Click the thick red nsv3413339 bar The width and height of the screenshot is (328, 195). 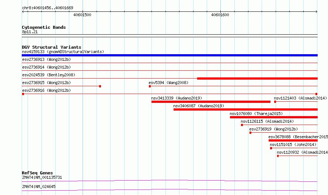(211, 102)
